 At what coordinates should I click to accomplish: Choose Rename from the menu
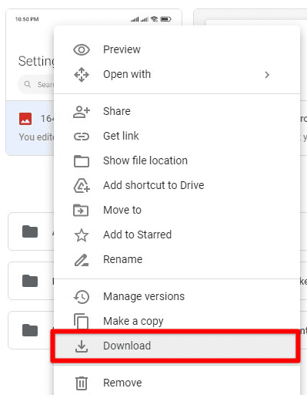(x=177, y=259)
